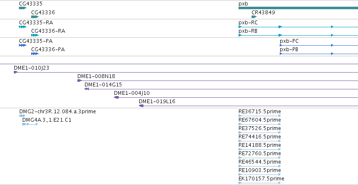Click the RE14188.5prime EST label
358x185 pixels.
pos(260,145)
